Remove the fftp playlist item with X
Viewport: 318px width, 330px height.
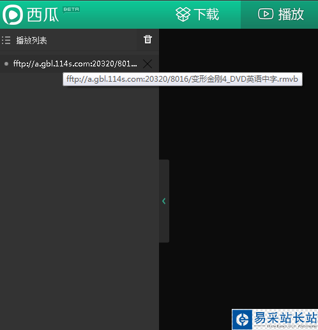click(148, 64)
